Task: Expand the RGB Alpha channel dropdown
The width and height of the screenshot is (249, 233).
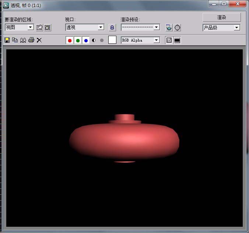Action: coord(156,40)
